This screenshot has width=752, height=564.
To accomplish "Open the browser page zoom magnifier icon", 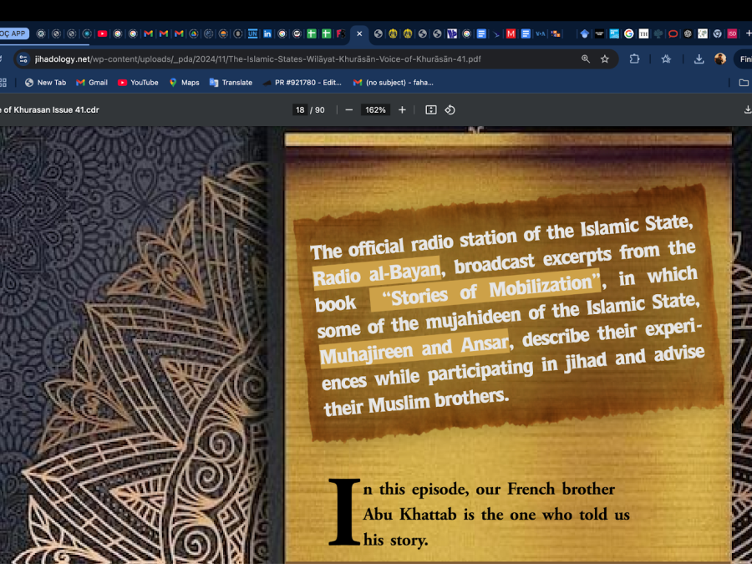I will point(586,59).
